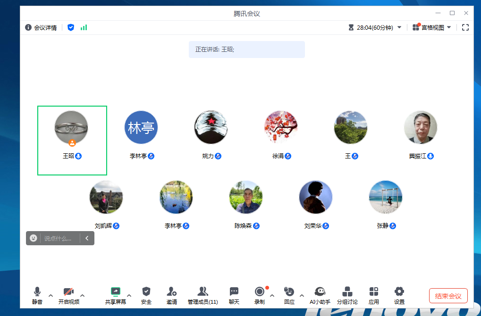Open the apps (应用) icon
Viewport: 481px width, 316px height.
[374, 291]
